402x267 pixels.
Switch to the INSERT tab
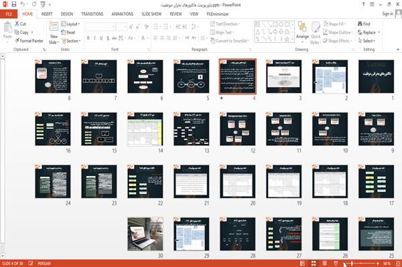[47, 14]
